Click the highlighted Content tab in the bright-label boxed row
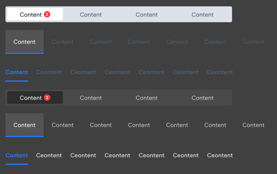Screen dimensions: 277x174 pos(25,125)
